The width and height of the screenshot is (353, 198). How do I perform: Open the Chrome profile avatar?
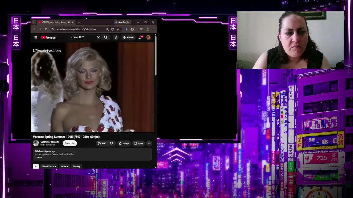tap(148, 29)
